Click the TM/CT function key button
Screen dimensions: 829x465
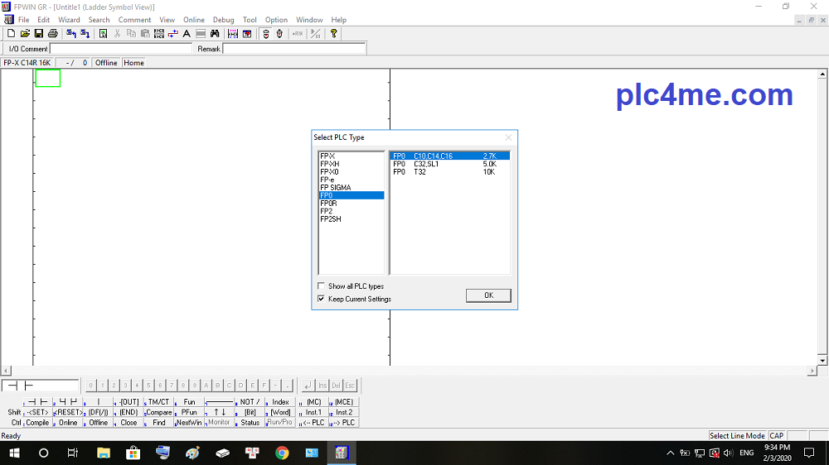(x=158, y=402)
